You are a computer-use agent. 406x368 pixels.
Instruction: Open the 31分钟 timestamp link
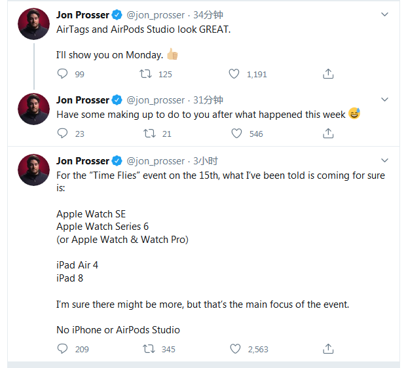point(208,100)
